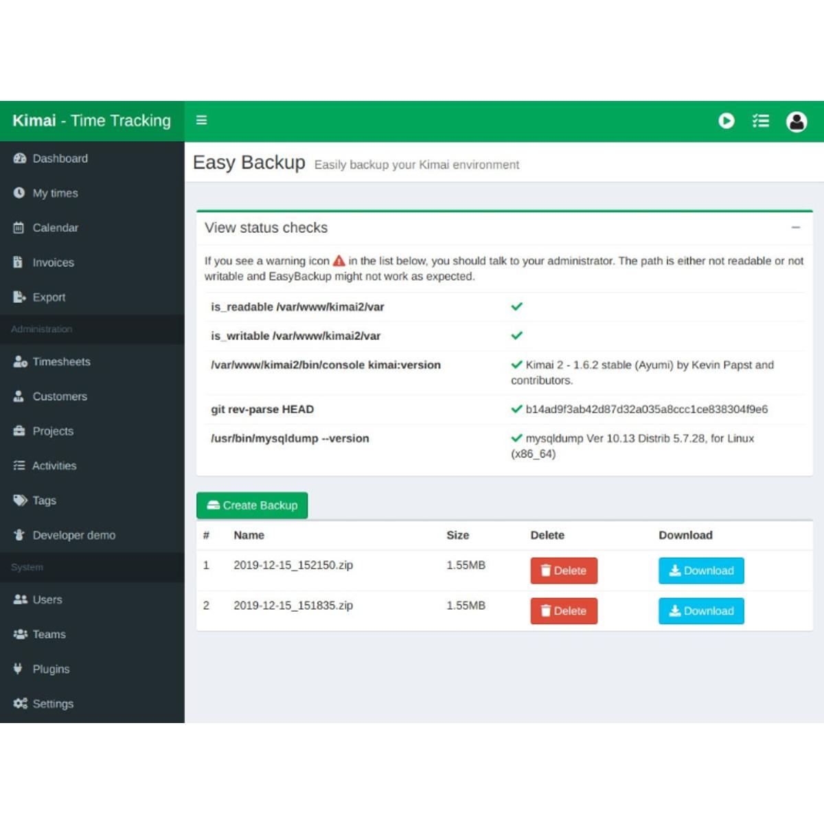Delete backup 2019-12-15_151835.zip
This screenshot has height=824, width=824.
[x=564, y=611]
